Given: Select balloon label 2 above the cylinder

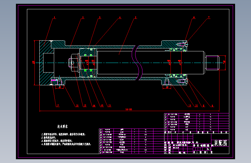Looking at the screenshot, I should pos(83,17).
